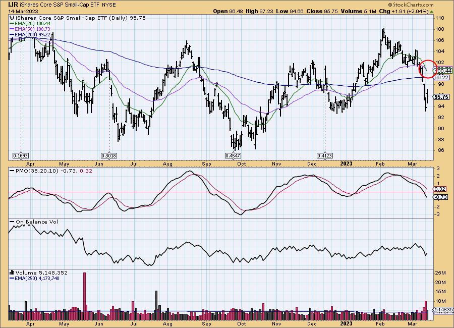454x328 pixels.
Task: Click the Aug label below the price panel
Action: click(167, 163)
